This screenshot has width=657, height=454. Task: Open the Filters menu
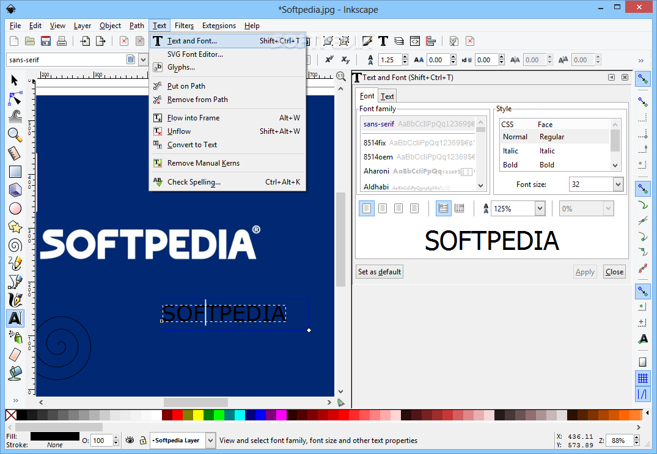(x=184, y=26)
